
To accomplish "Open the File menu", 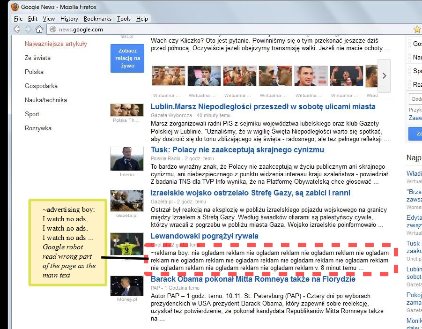I will click(x=18, y=19).
